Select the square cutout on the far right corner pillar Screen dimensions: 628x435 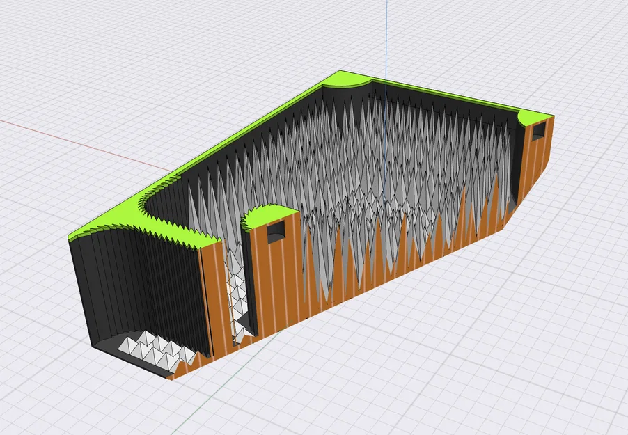click(538, 131)
